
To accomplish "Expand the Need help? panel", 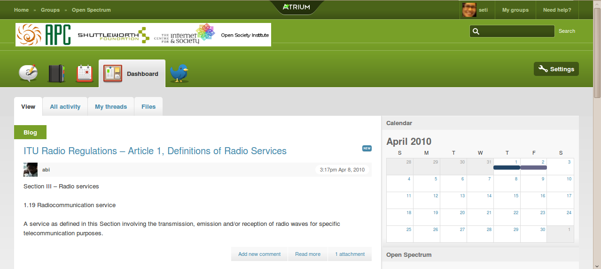I will point(557,10).
